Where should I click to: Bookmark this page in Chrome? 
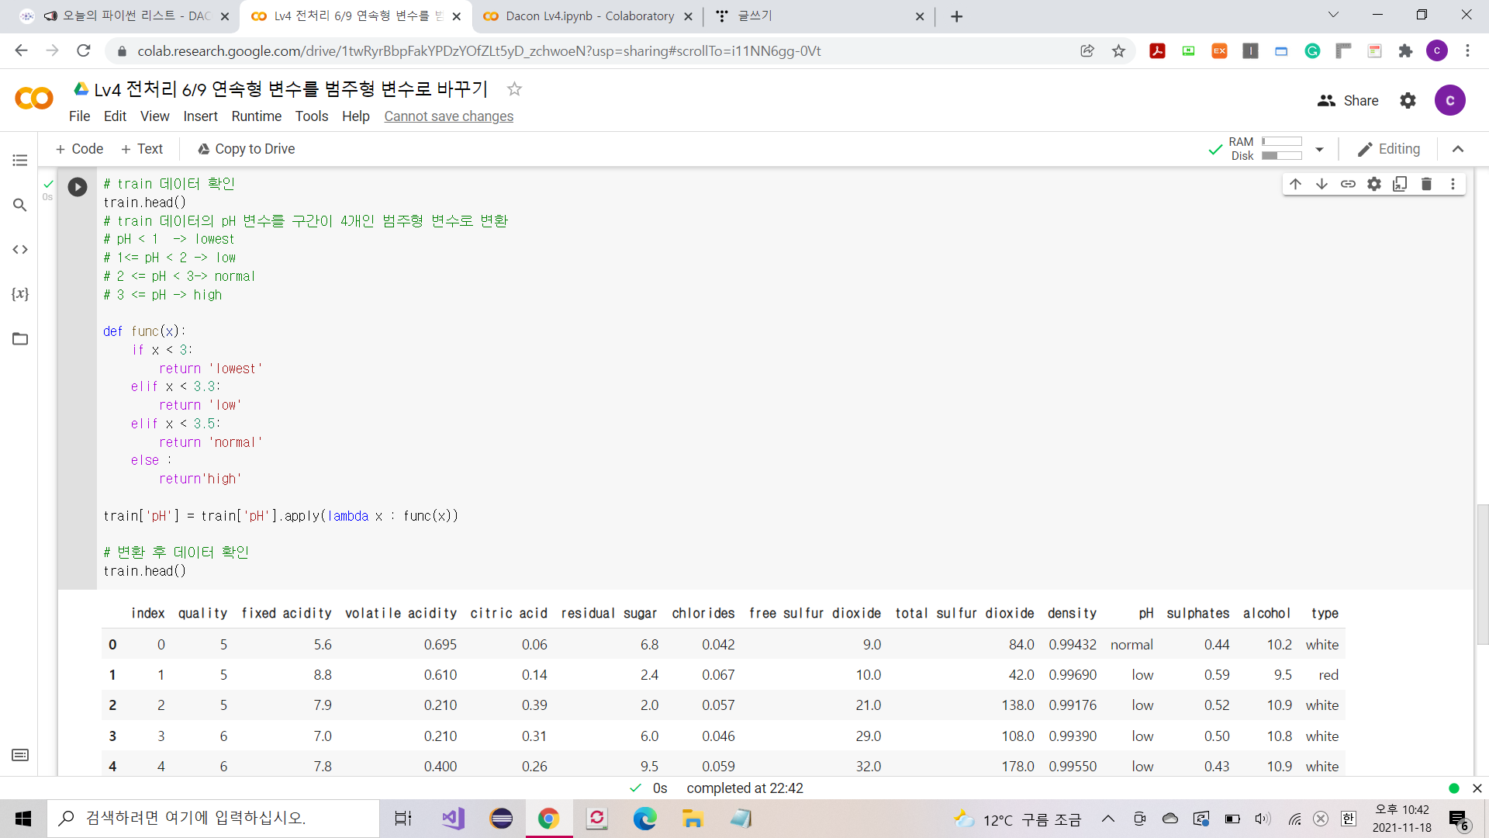(1118, 51)
